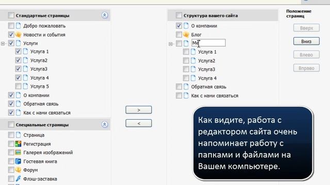Click the page name edit field
This screenshot has height=185, width=330.
point(208,43)
